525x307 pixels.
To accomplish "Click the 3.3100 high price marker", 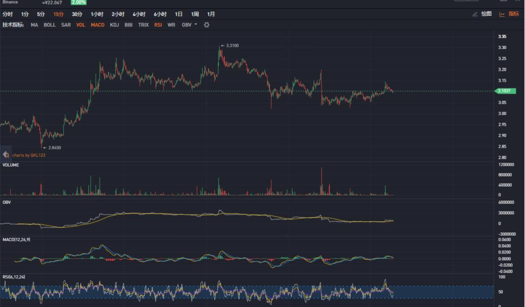I will pyautogui.click(x=232, y=46).
